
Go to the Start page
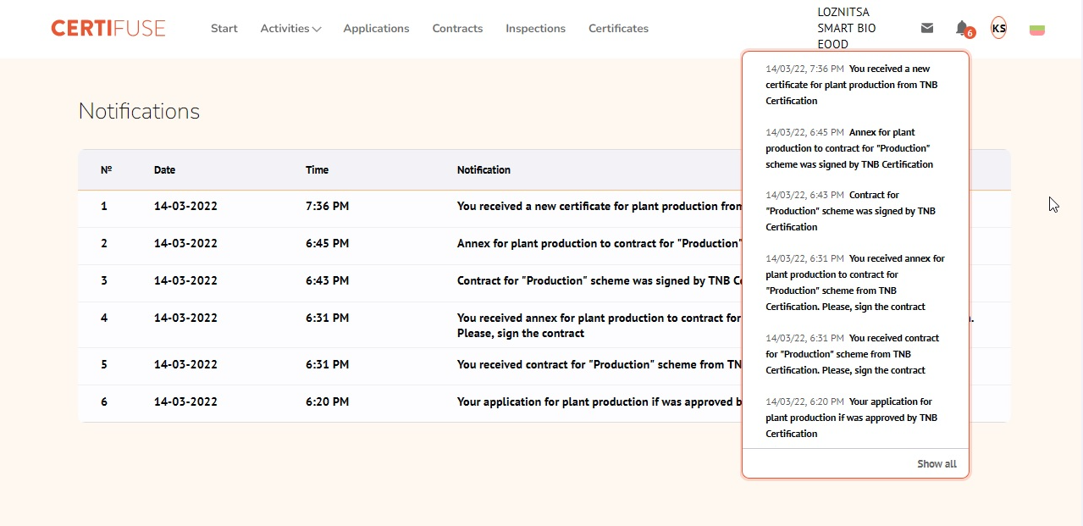click(224, 29)
